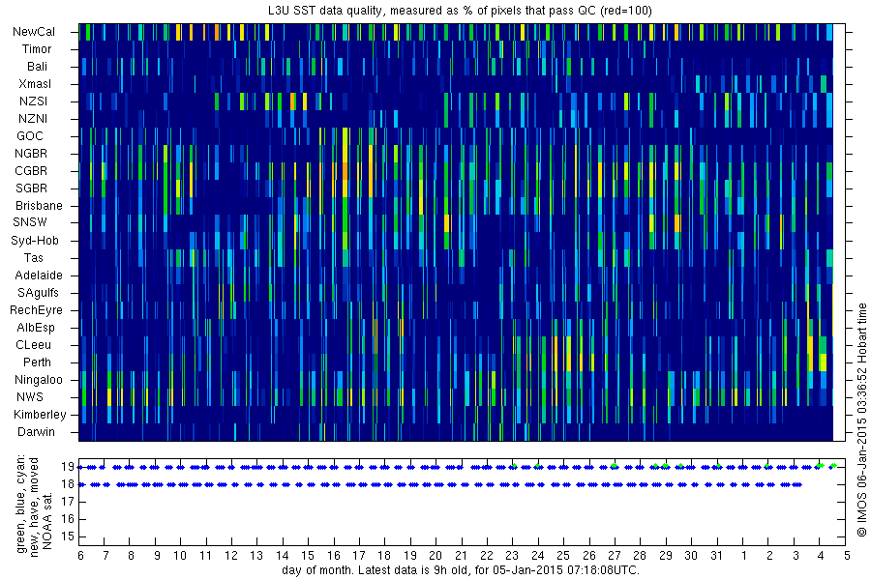Click the chart title about L3U SST data quality
871x580 pixels.
click(461, 11)
